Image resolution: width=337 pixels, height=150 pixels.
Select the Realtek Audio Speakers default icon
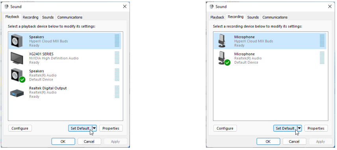click(x=18, y=75)
